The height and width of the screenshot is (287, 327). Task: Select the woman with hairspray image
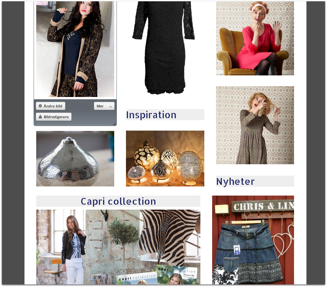pyautogui.click(x=255, y=125)
